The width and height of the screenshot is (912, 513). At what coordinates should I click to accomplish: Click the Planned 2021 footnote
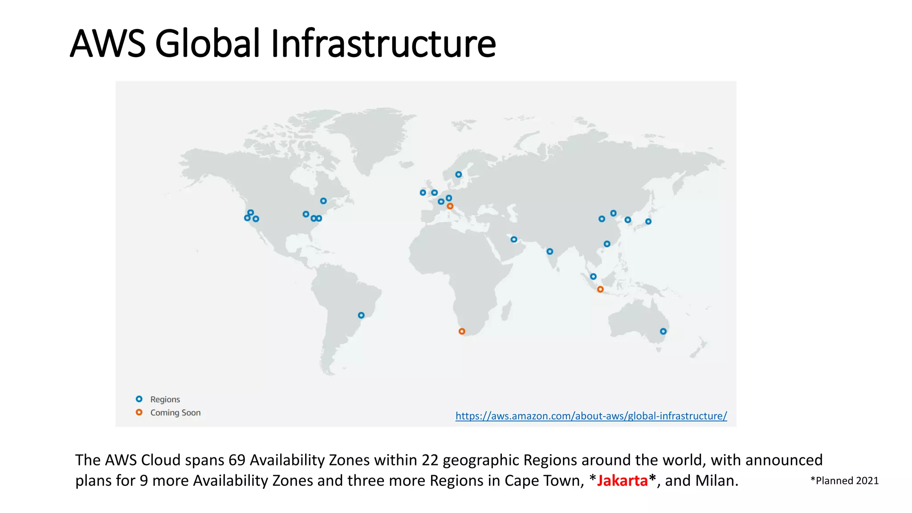pos(844,481)
